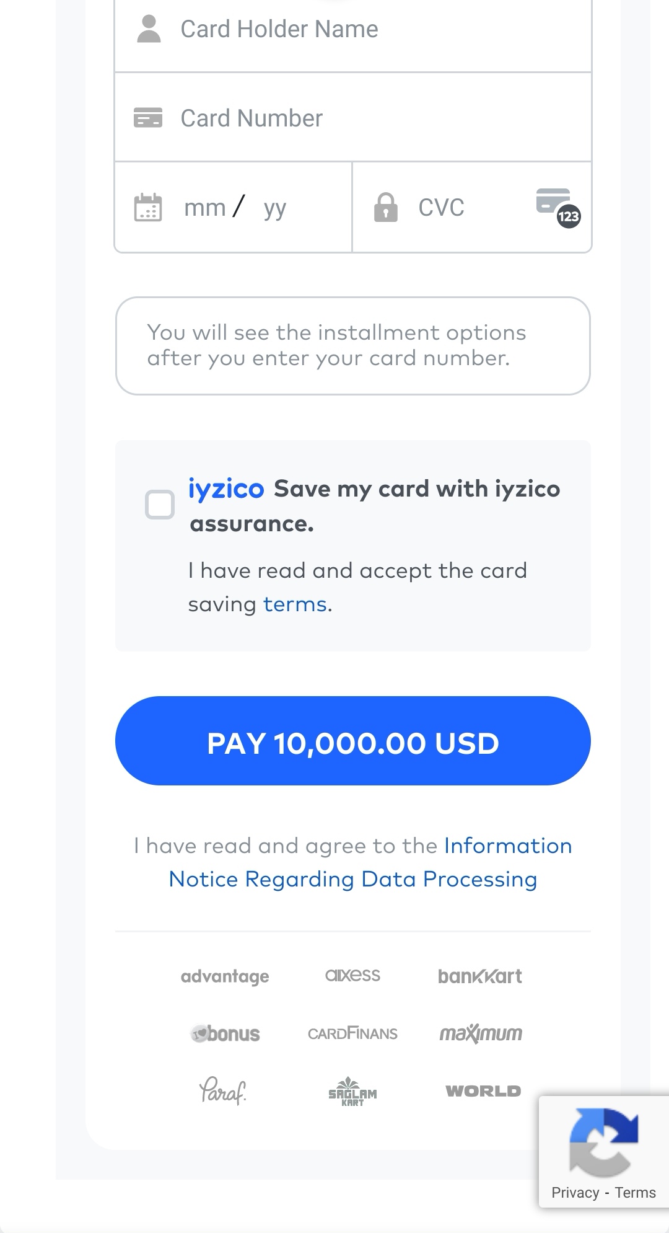Click the calendar expiry icon
This screenshot has height=1233, width=669.
point(148,208)
